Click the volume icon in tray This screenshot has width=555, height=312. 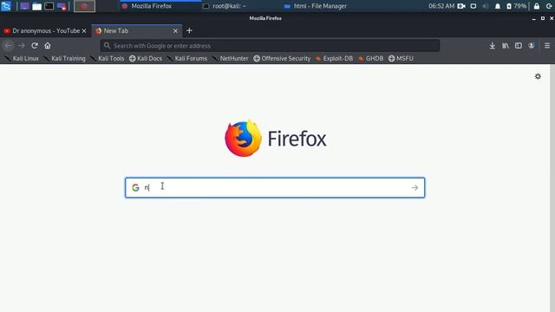(x=486, y=6)
